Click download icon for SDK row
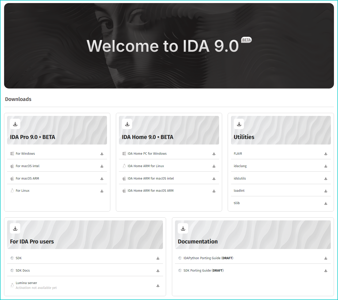Screen dimensions: 338x300 158,258
